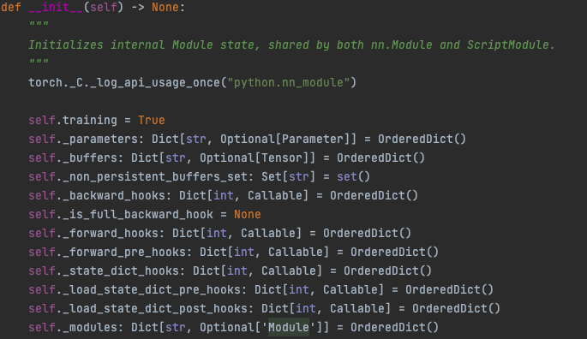The height and width of the screenshot is (339, 587).
Task: Click OrderedDict() on the _load_state_dict_post_hooks line
Action: 456,308
